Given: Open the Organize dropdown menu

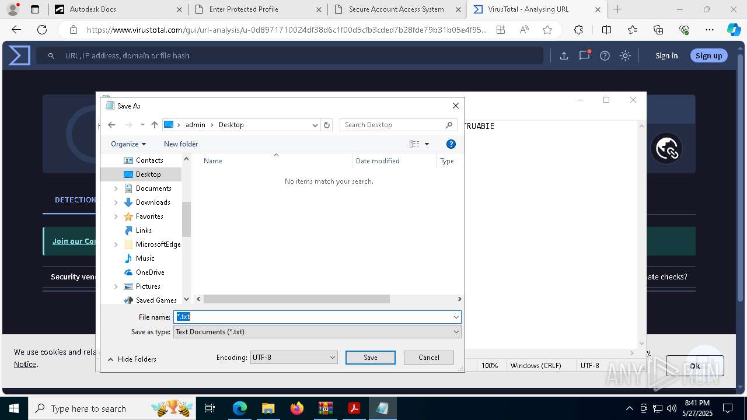Looking at the screenshot, I should tap(128, 144).
